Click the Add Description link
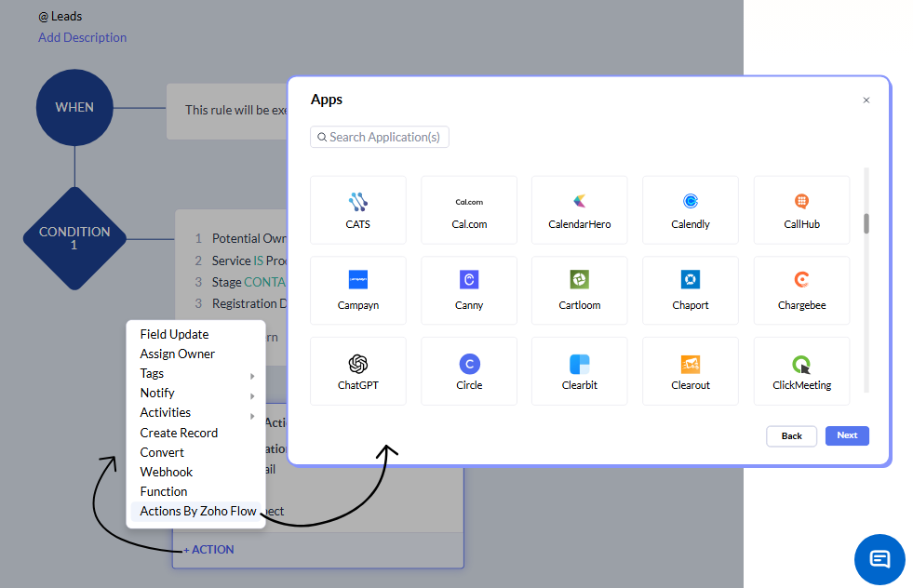The height and width of the screenshot is (588, 913). click(x=82, y=37)
